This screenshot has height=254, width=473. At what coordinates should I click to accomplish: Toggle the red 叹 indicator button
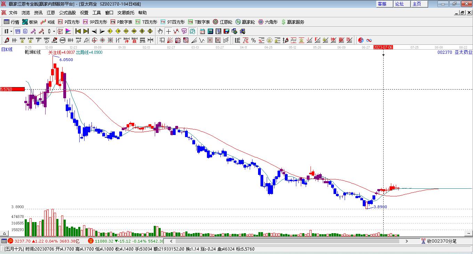coord(60,31)
